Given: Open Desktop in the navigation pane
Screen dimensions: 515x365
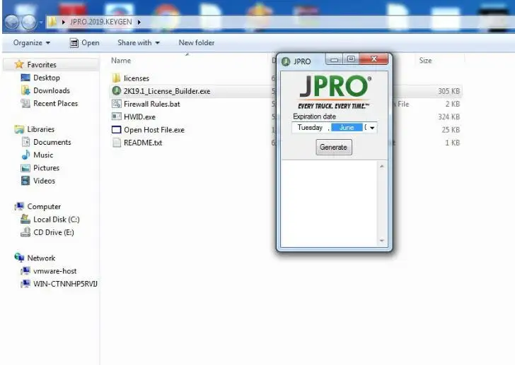Looking at the screenshot, I should tap(47, 78).
